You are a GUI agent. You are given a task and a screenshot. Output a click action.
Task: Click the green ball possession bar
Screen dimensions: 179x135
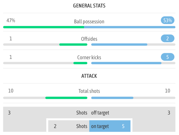(x=43, y=27)
